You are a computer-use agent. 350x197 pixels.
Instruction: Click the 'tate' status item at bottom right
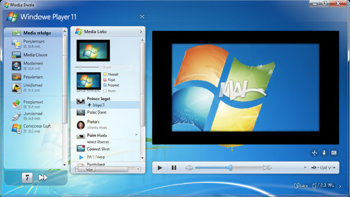tap(301, 186)
